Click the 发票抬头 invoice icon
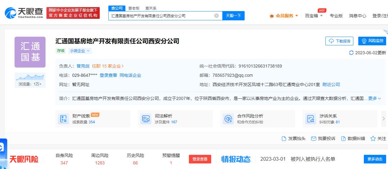Viewport: 388px width, 169px height. pyautogui.click(x=284, y=139)
